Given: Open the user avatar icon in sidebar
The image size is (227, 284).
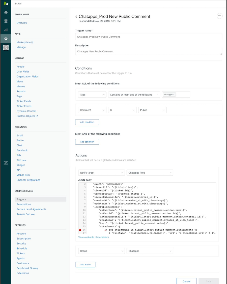Looking at the screenshot, I should (x=6, y=48).
